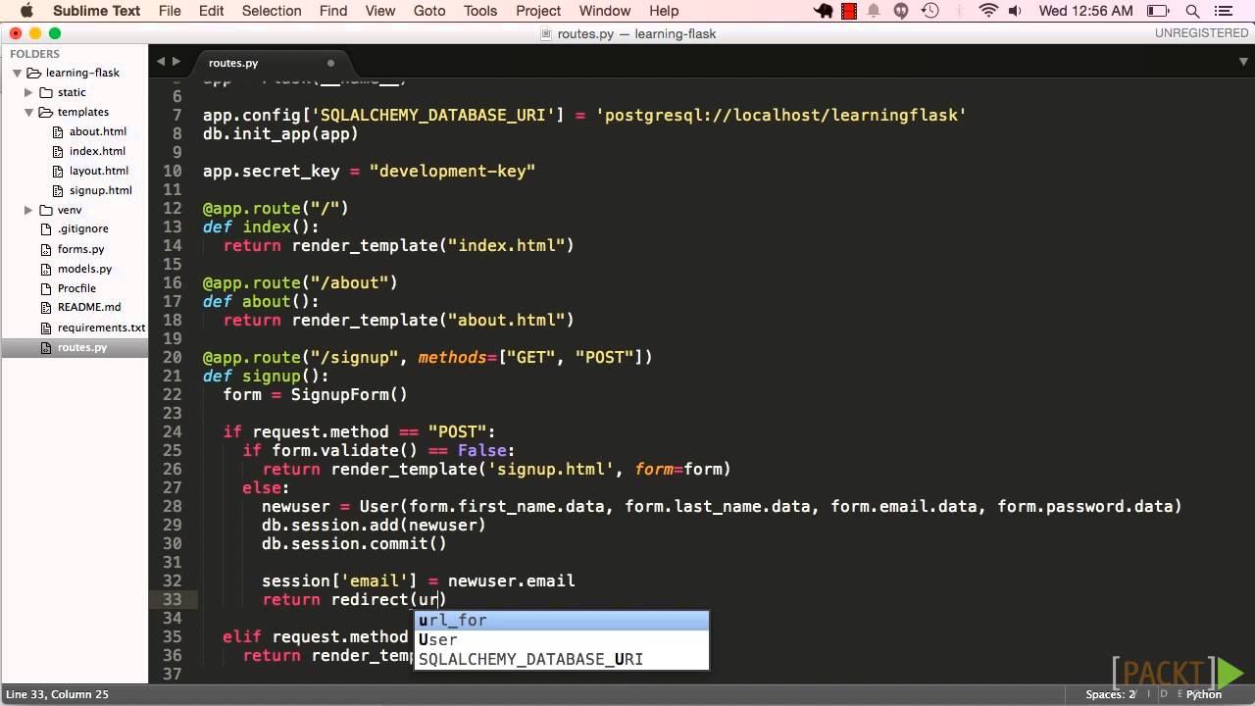The height and width of the screenshot is (706, 1255).
Task: Open the Tools menu
Action: coord(480,11)
